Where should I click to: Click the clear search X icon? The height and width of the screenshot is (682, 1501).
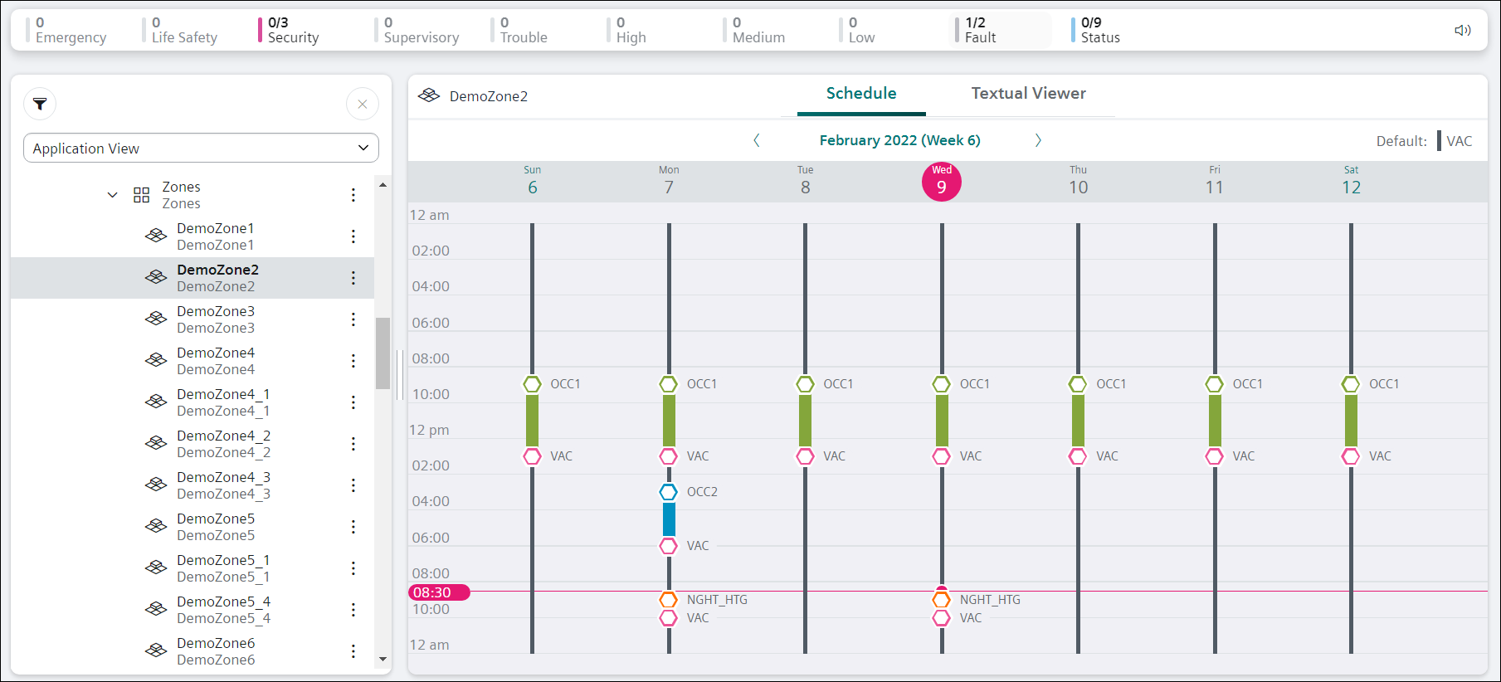(x=363, y=104)
